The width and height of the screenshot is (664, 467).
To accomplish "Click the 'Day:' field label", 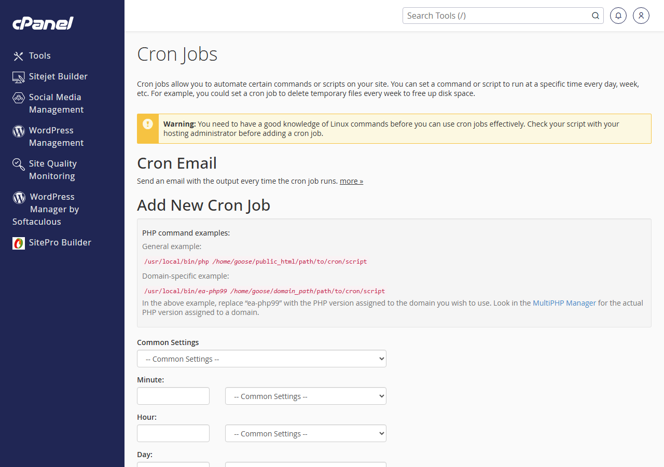I will 145,455.
